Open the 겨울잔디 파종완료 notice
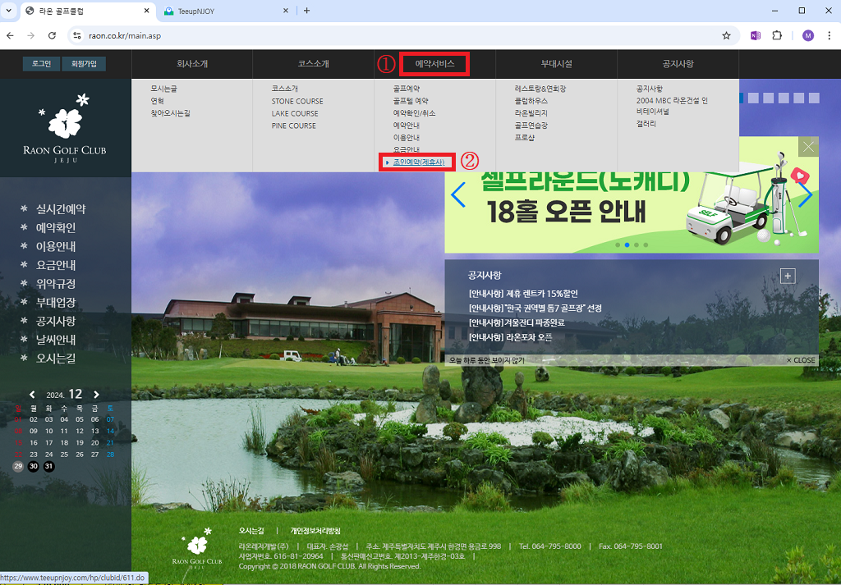The height and width of the screenshot is (585, 841). coord(517,322)
